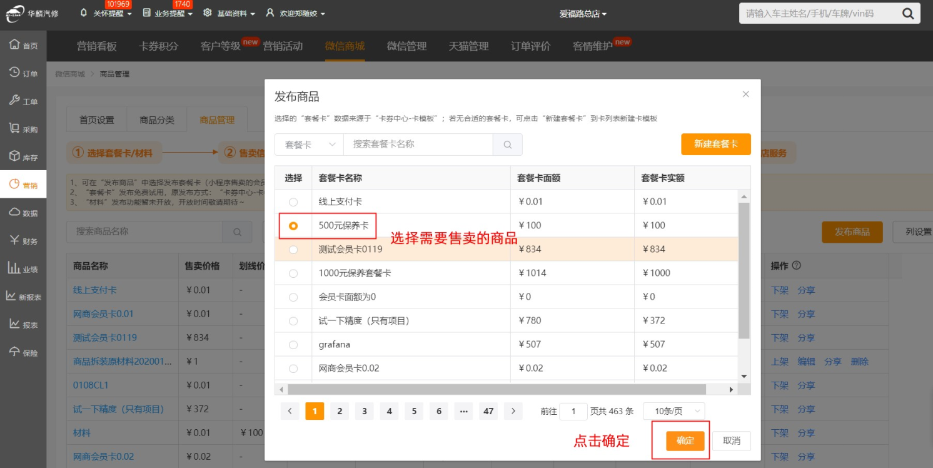Go to previous page arrow in pagination
Image resolution: width=933 pixels, height=468 pixels.
[x=290, y=411]
